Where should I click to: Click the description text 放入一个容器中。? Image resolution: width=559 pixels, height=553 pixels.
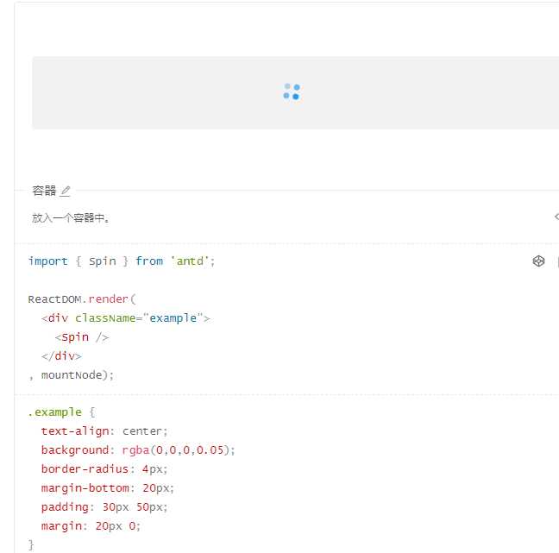(x=71, y=218)
